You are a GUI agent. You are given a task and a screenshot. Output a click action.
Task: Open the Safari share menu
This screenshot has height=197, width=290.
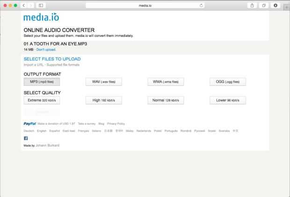[252, 6]
